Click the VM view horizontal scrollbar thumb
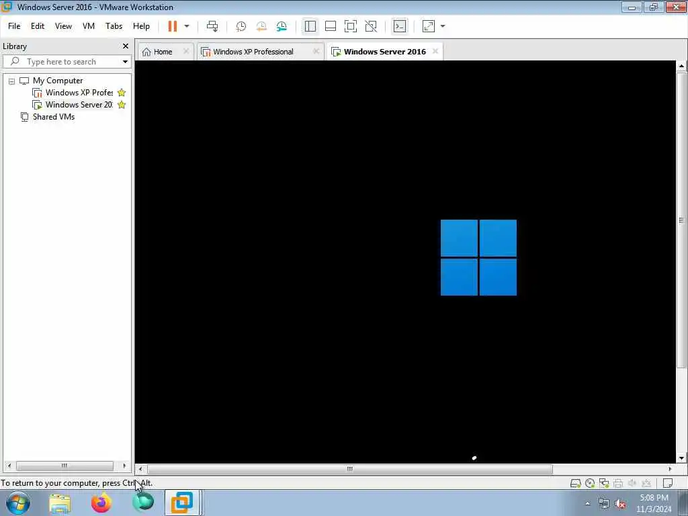 349,469
